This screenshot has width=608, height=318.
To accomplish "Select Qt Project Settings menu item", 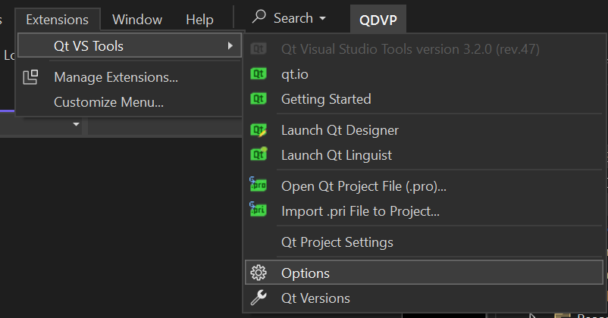I will [337, 242].
